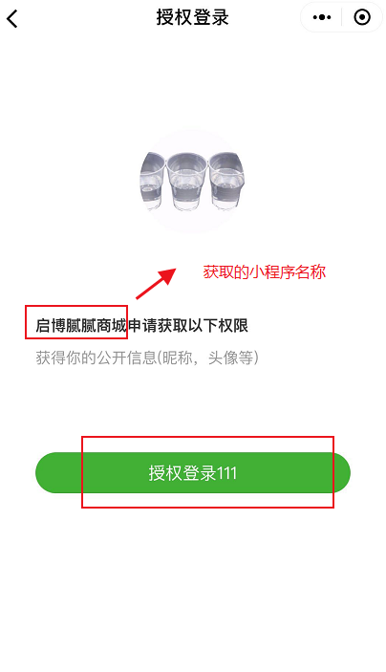This screenshot has height=672, width=386.
Task: Click the 授权登录 page title
Action: (192, 17)
